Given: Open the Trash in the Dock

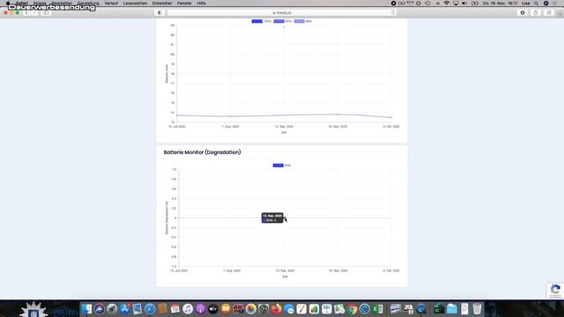Looking at the screenshot, I should point(477,309).
